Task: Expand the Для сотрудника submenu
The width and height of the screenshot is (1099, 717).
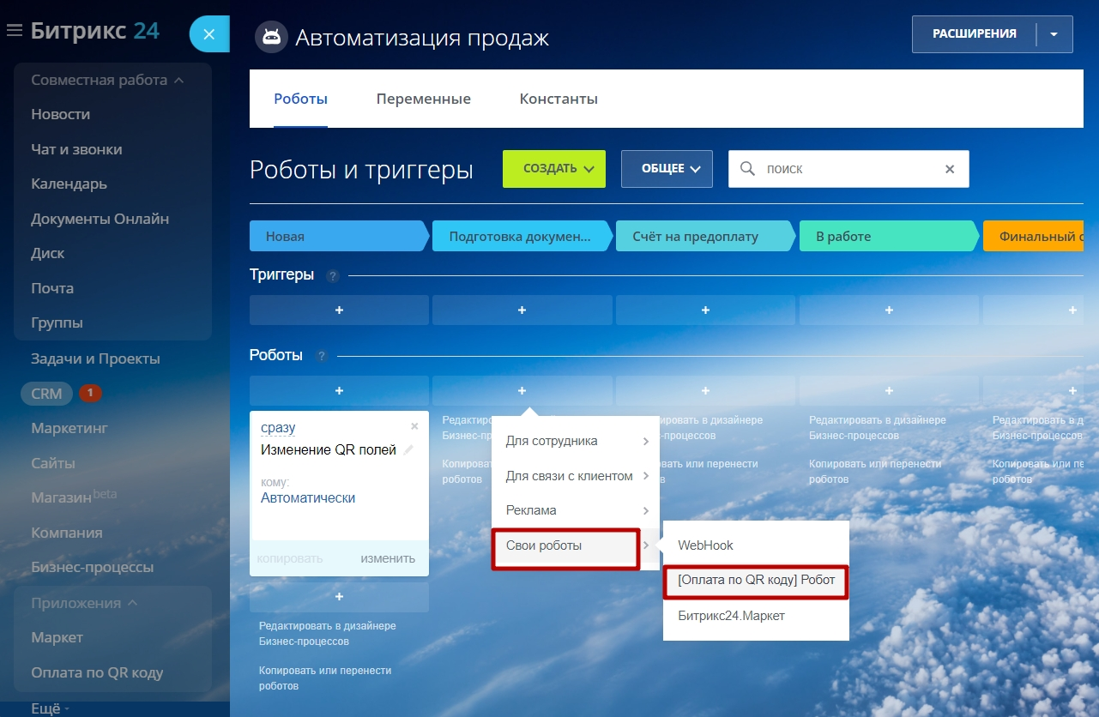Action: (576, 441)
